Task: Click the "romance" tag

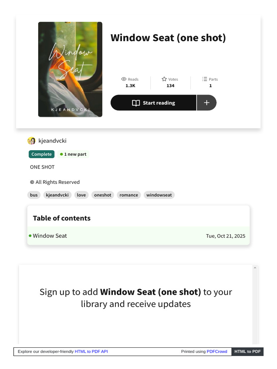Action: point(129,195)
